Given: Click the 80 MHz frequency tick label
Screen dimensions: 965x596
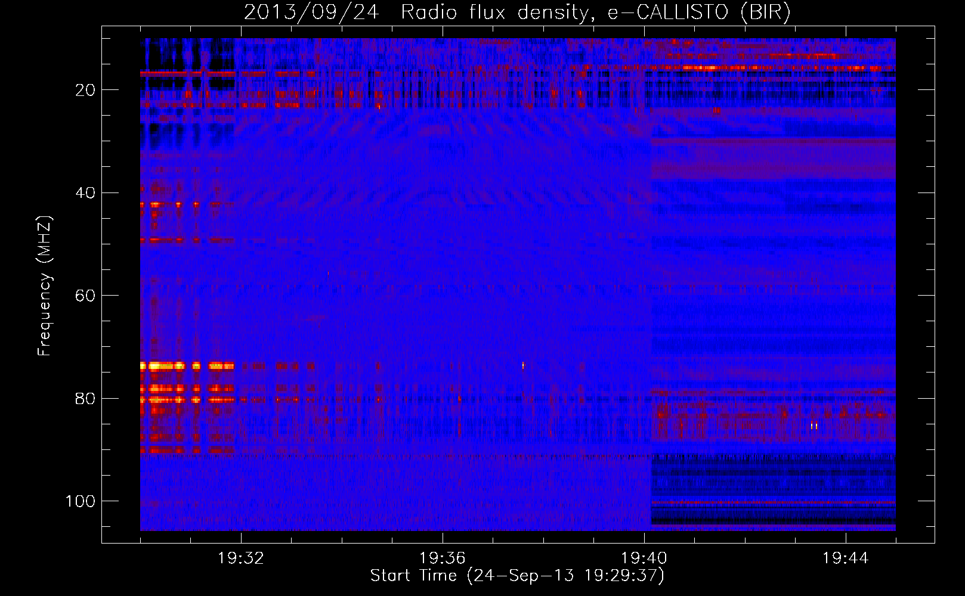Looking at the screenshot, I should point(86,398).
